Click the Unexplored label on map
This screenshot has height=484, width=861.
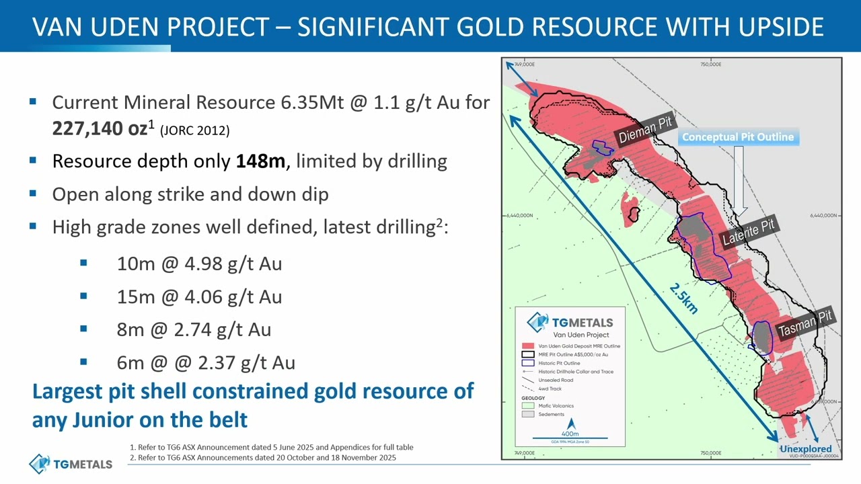click(805, 449)
